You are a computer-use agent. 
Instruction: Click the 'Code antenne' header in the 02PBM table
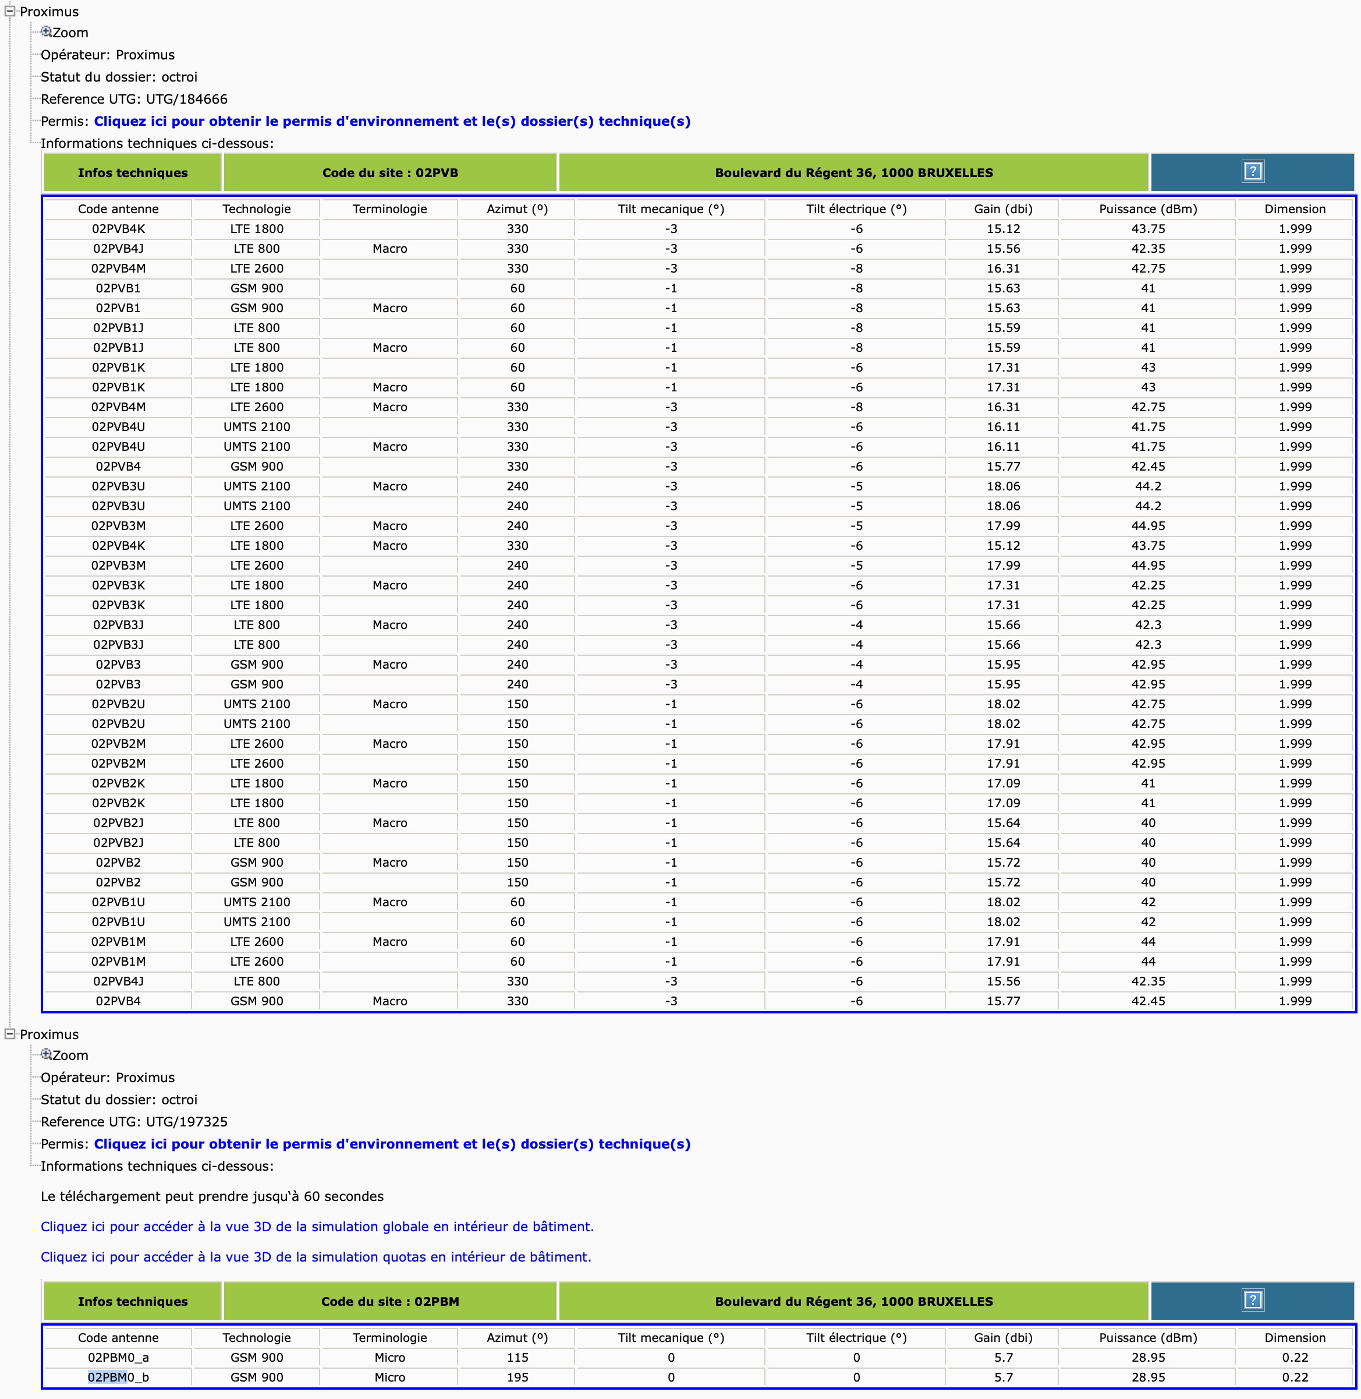[119, 1337]
